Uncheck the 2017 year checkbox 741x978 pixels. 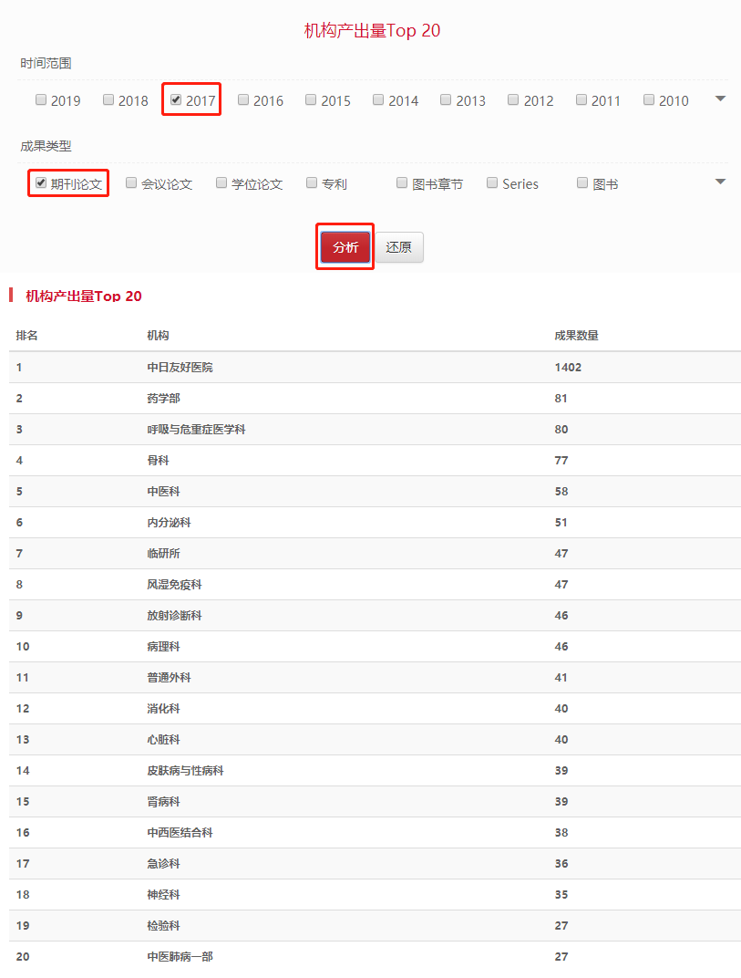pyautogui.click(x=176, y=100)
